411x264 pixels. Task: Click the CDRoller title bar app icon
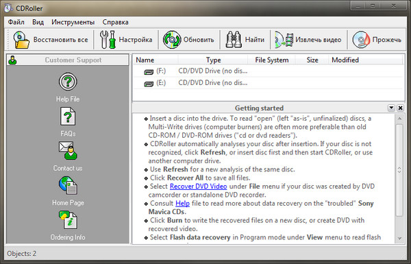pos(8,8)
